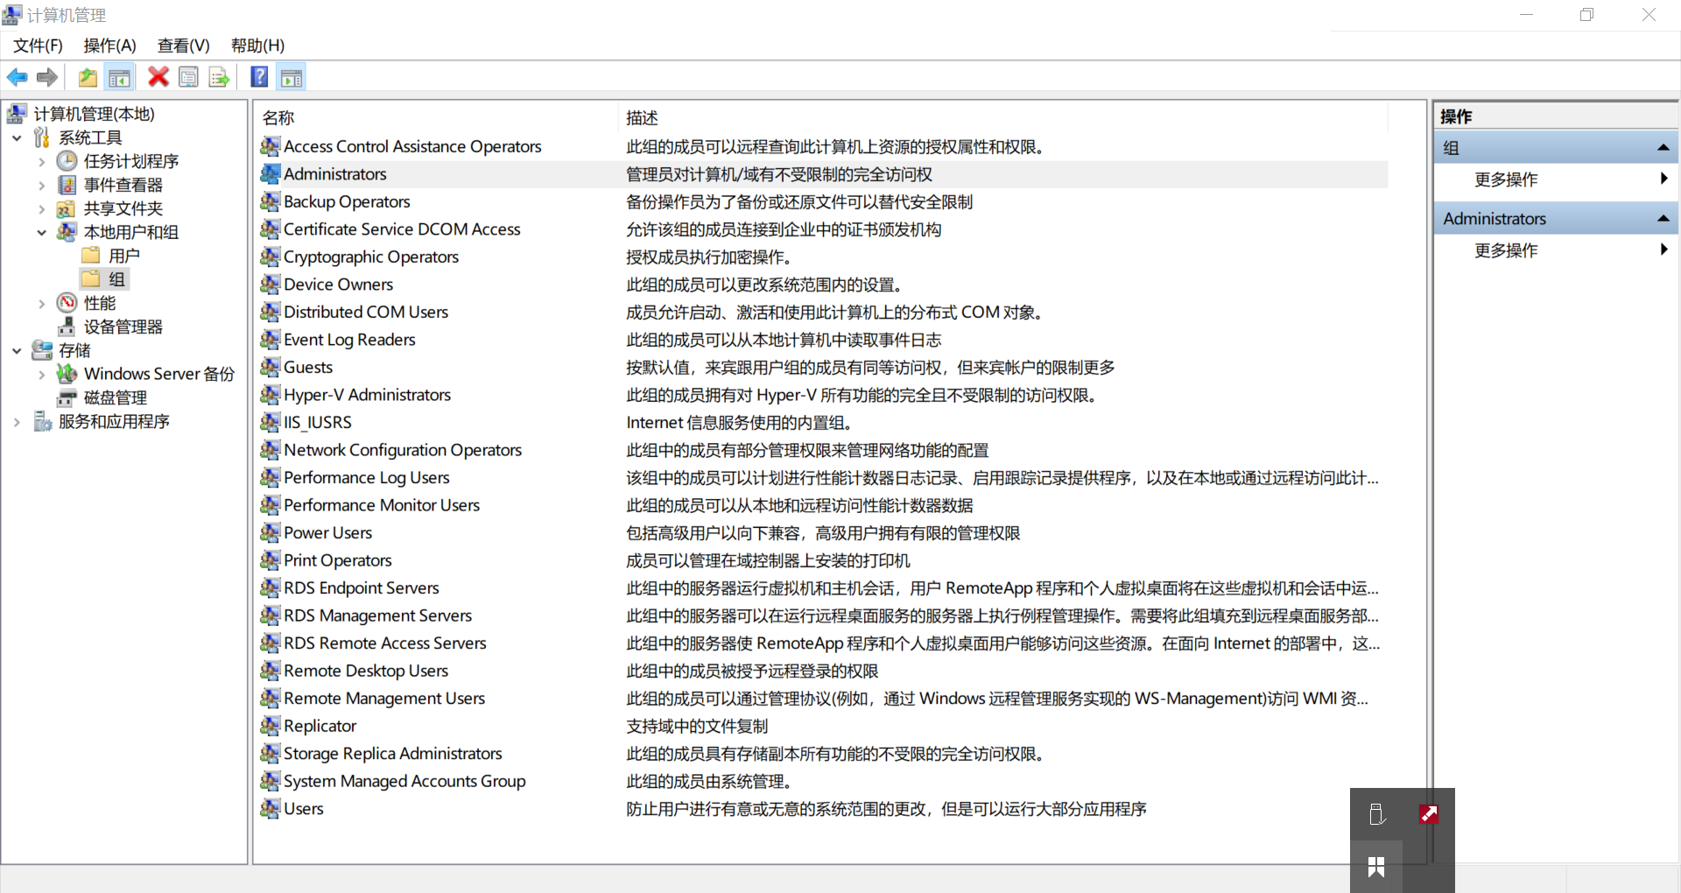The image size is (1681, 893).
Task: Click the red Delete X icon
Action: 158,77
